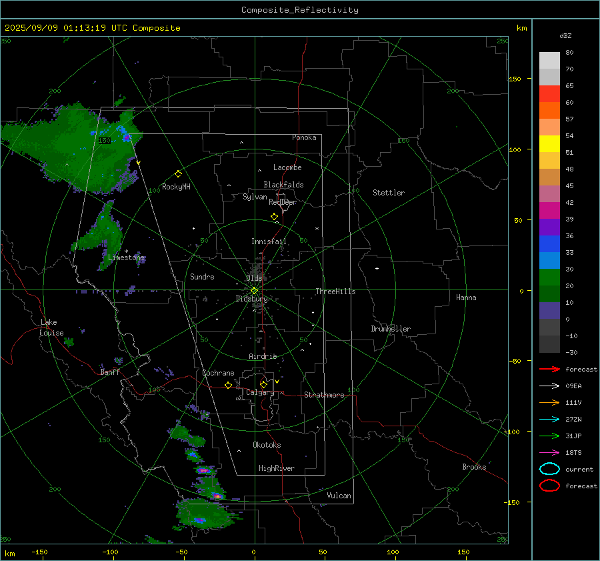Click the 51 dBZ yellow color swatch
The height and width of the screenshot is (561, 600).
549,144
